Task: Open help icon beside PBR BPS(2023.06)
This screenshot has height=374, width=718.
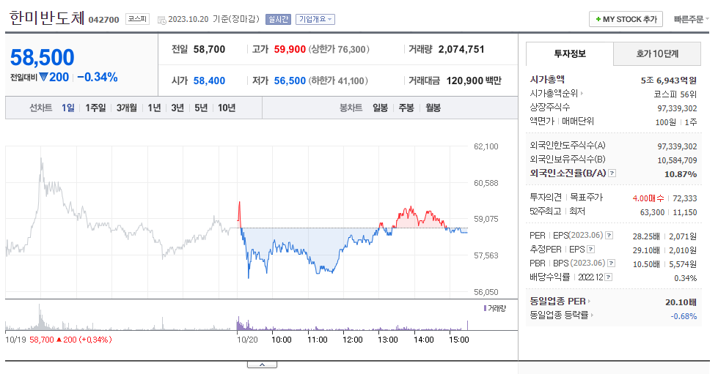Action: (611, 263)
